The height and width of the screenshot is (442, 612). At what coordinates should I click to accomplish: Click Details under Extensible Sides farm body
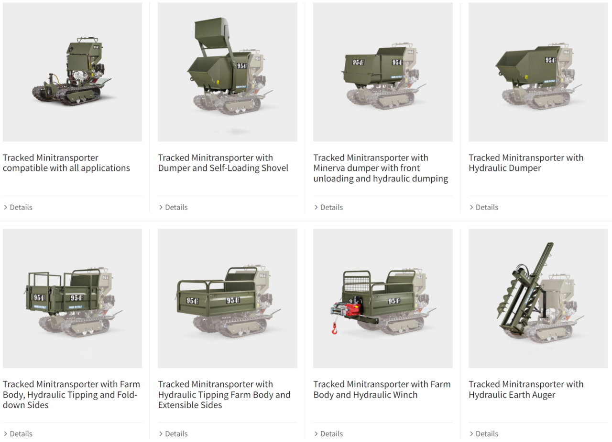(x=173, y=433)
